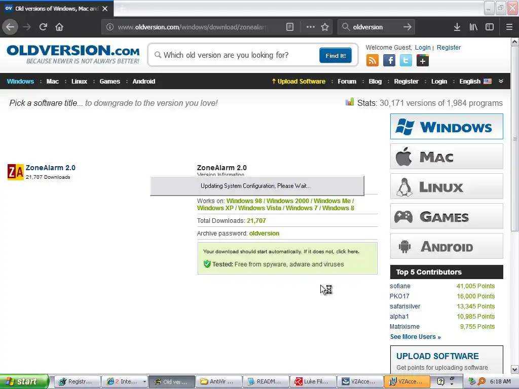Open See More Users link
This screenshot has height=389, width=519.
point(415,337)
